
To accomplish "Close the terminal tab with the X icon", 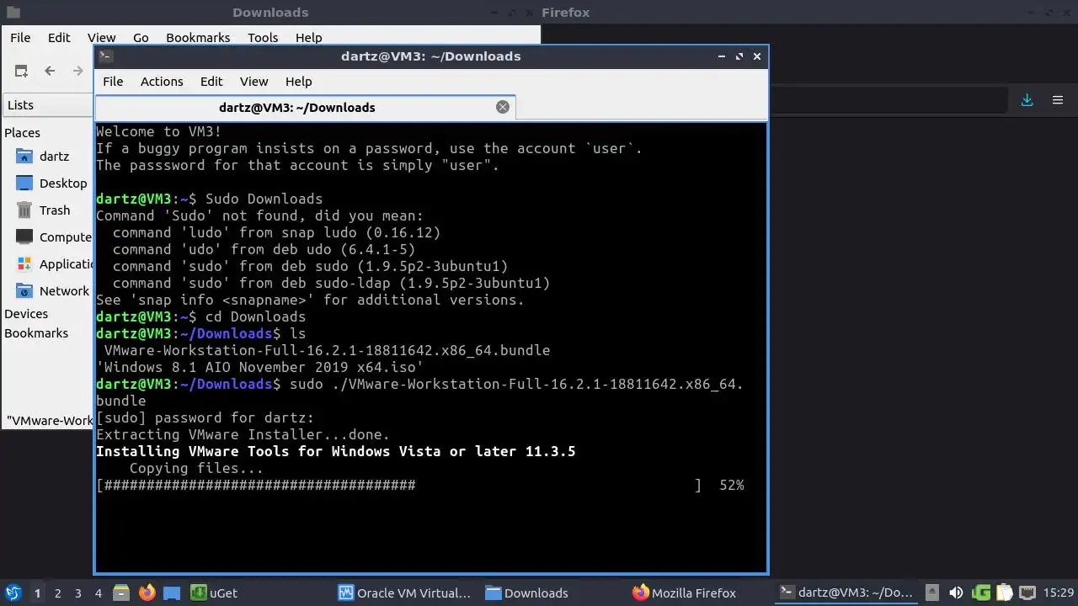I will tap(503, 107).
